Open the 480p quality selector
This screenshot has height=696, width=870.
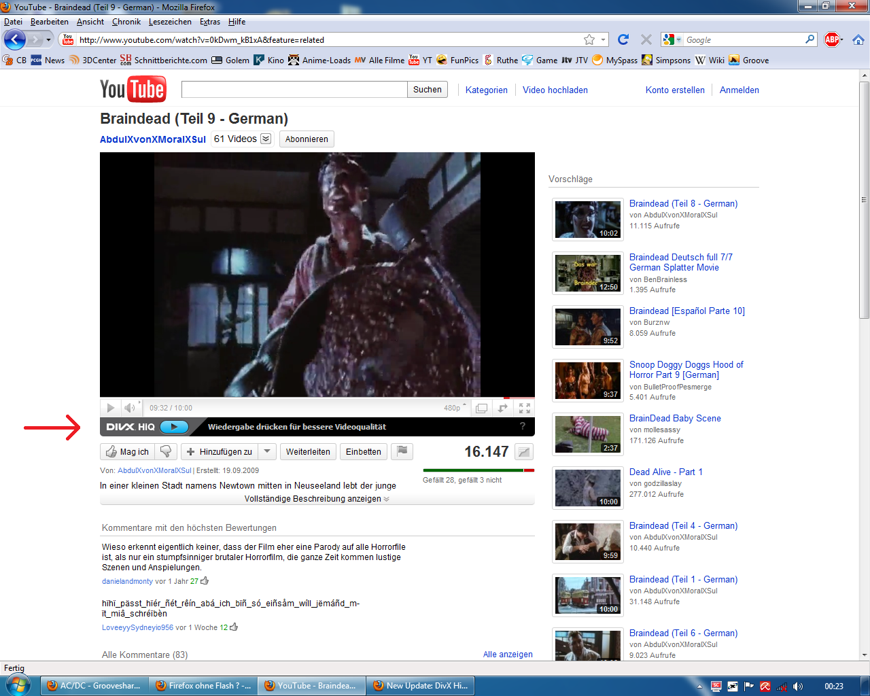pos(455,408)
